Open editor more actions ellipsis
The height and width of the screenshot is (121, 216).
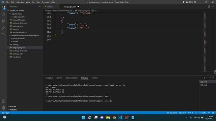[x=213, y=7]
